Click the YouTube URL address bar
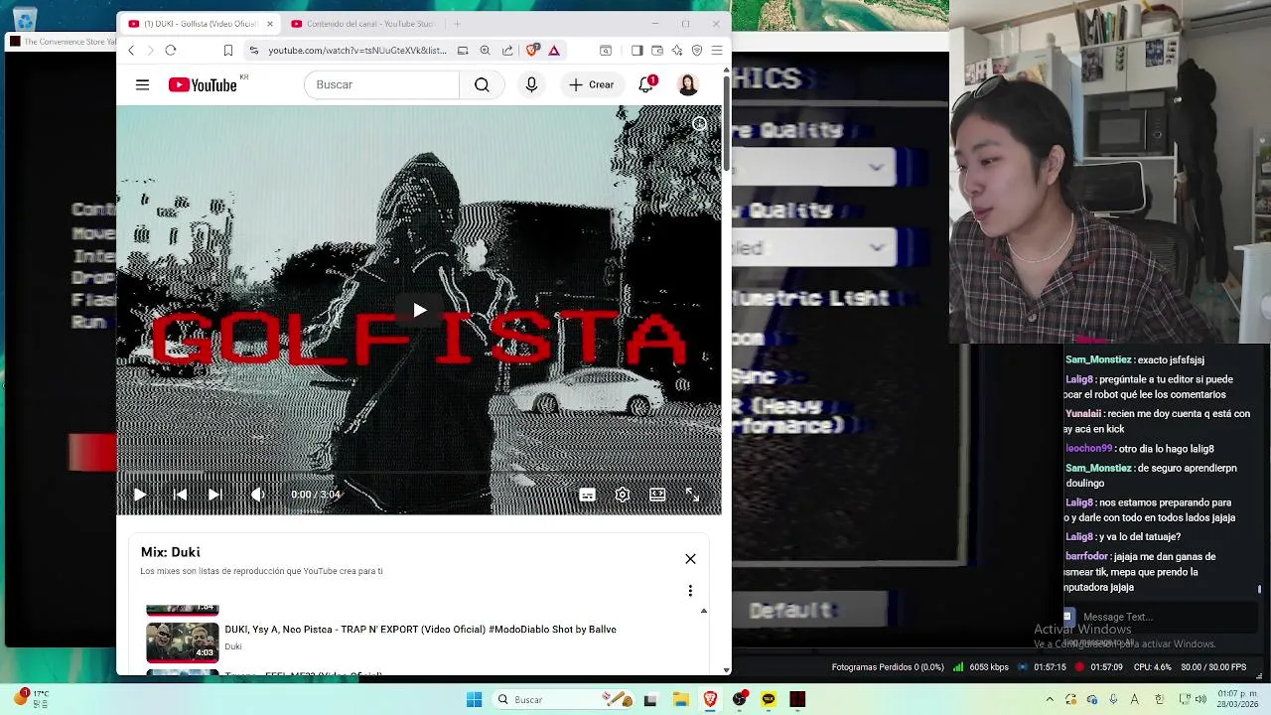The image size is (1271, 715). (357, 51)
